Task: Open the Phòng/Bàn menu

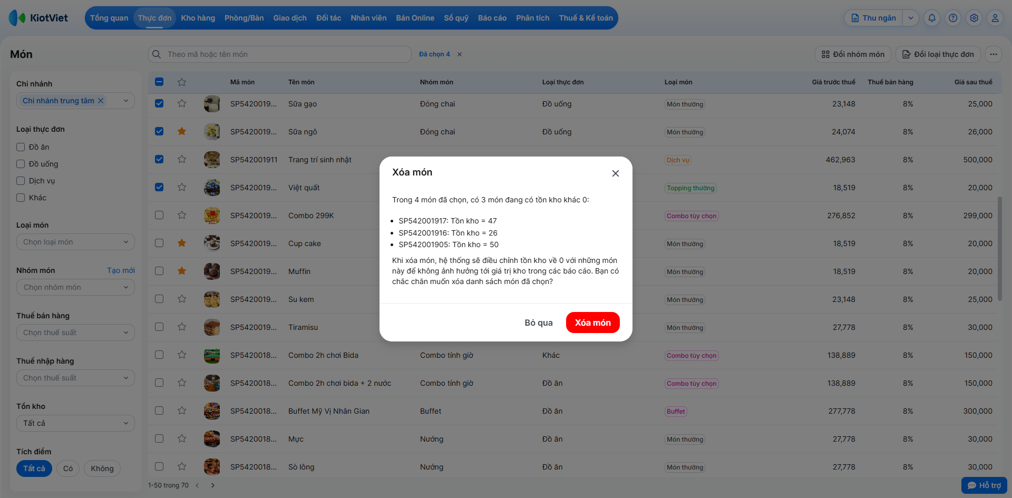Action: tap(244, 18)
